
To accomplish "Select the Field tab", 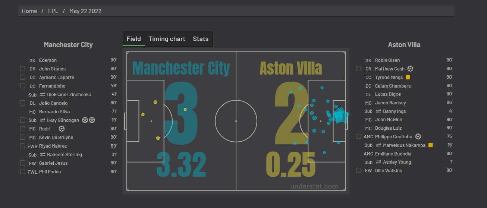I will tap(133, 39).
